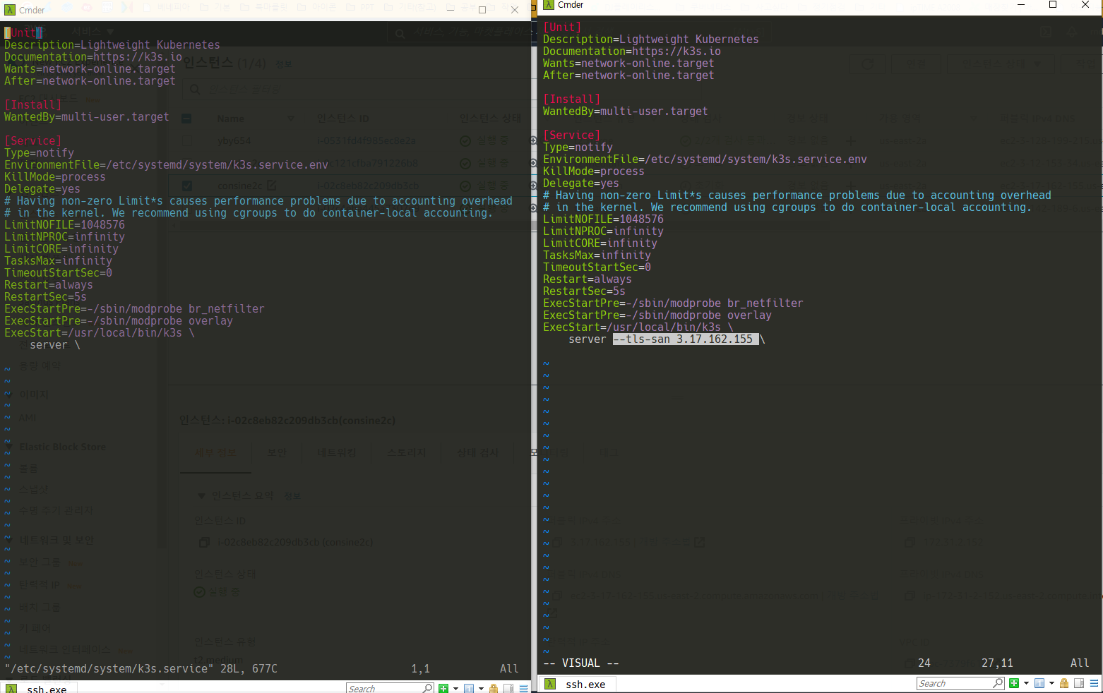Click the [Service] header in right window
This screenshot has width=1103, height=693.
(571, 135)
